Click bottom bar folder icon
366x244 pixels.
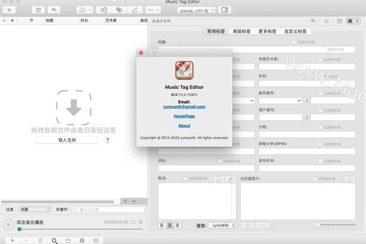[68, 240]
